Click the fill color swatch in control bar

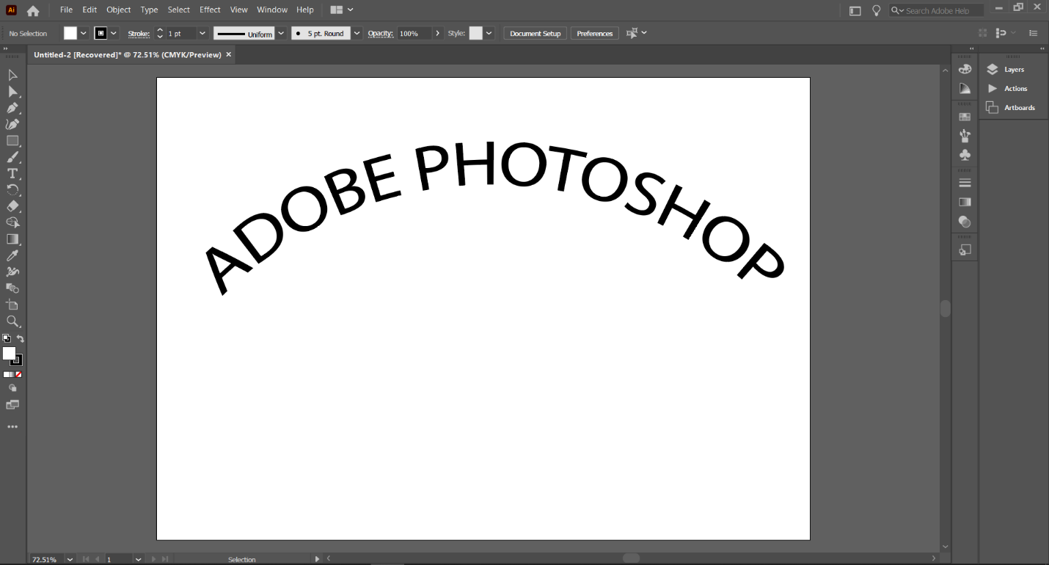[x=70, y=33]
